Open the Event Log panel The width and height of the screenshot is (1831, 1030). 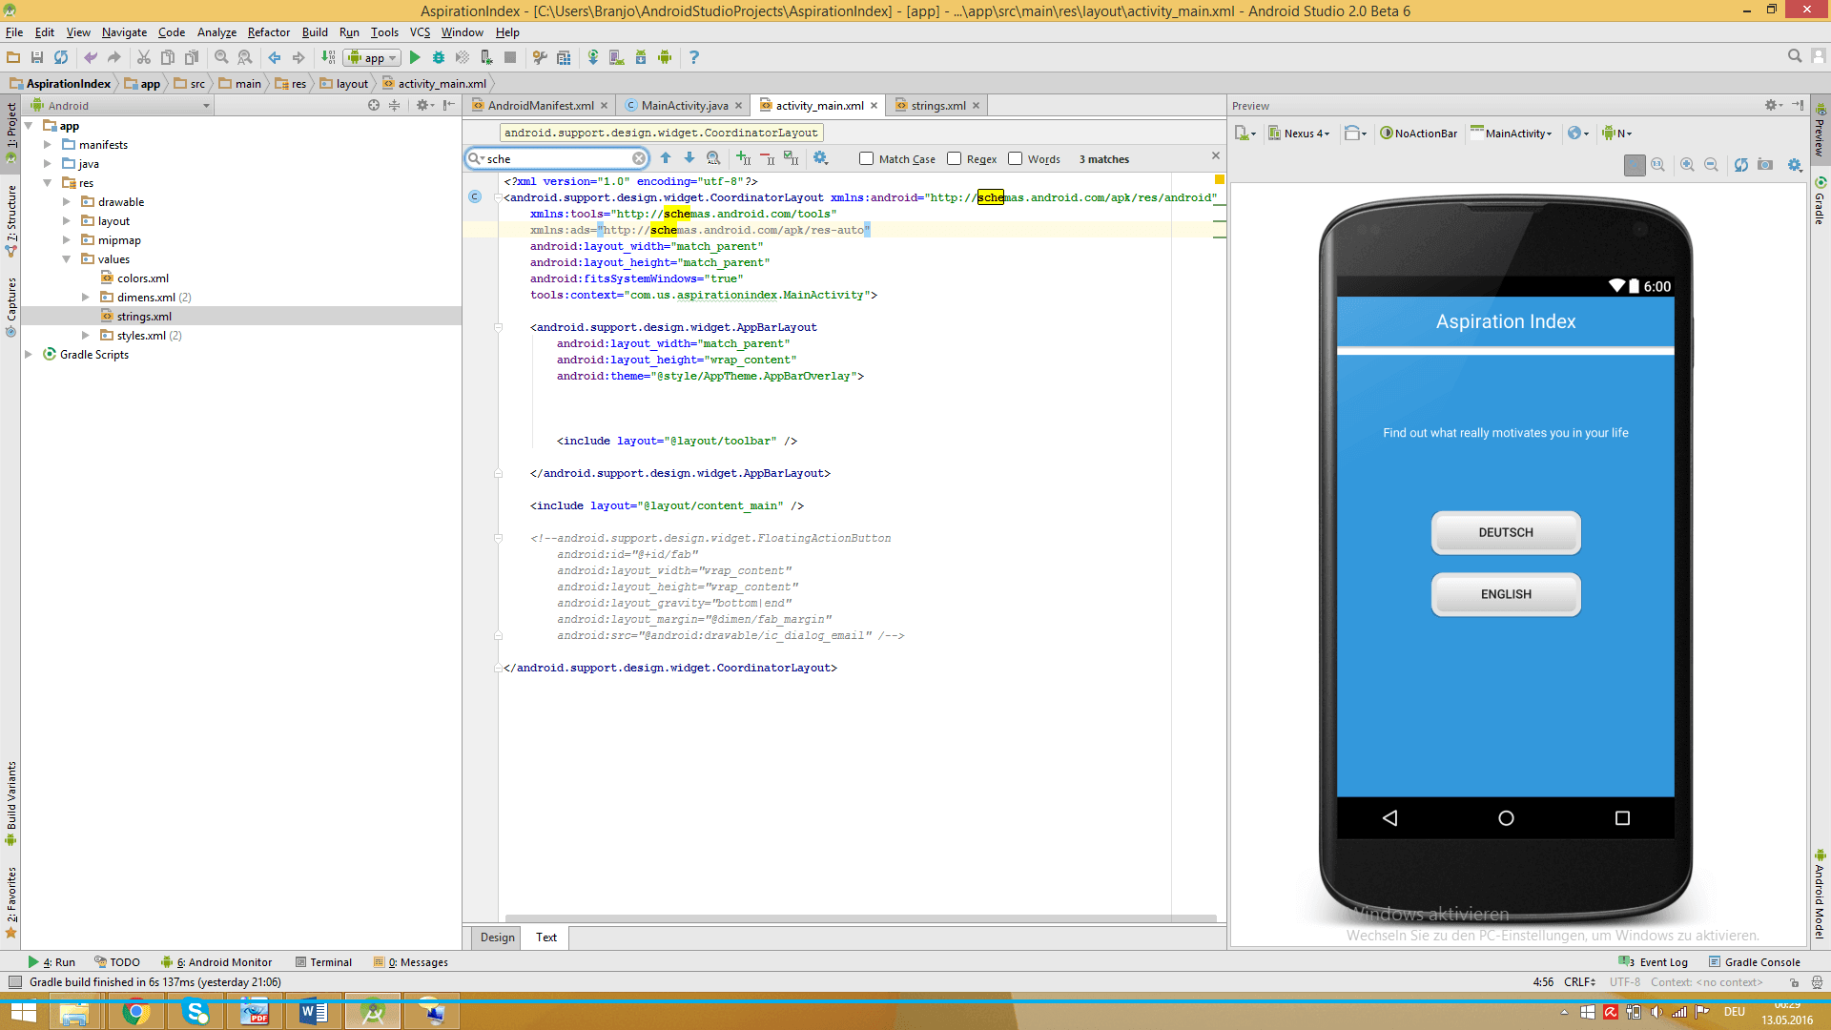coord(1655,962)
